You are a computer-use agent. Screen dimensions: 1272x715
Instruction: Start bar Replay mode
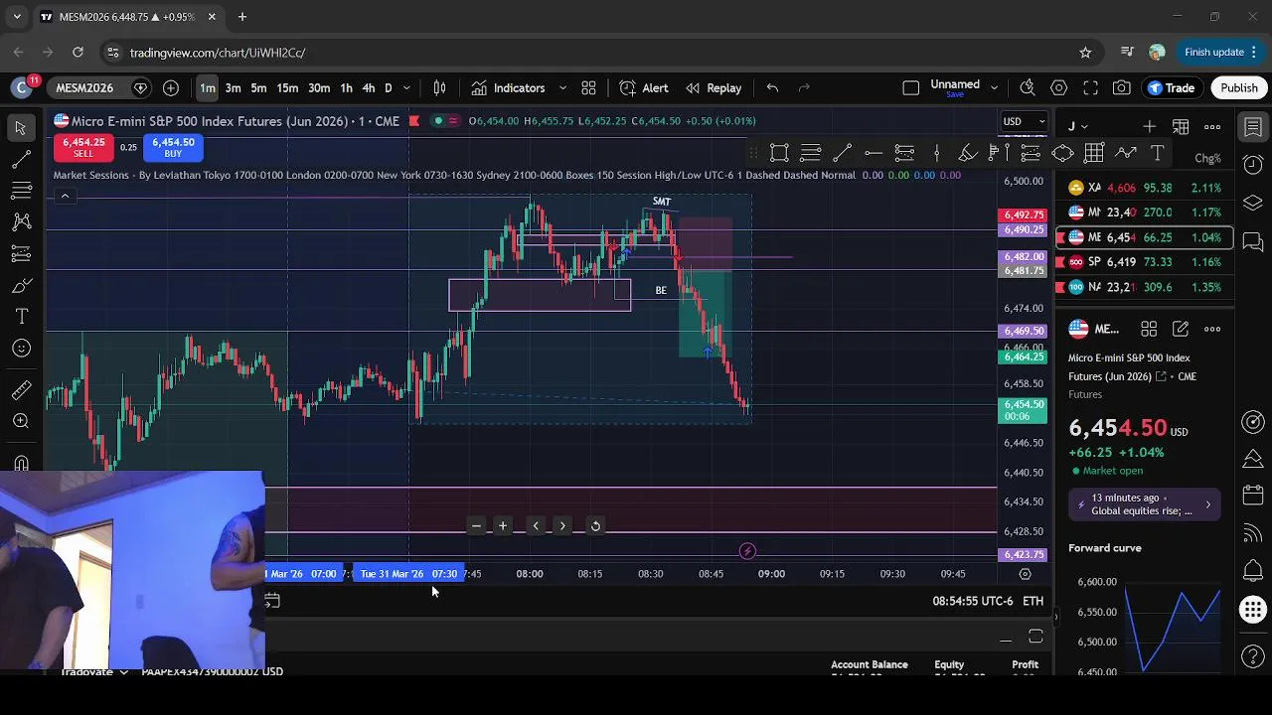[714, 87]
